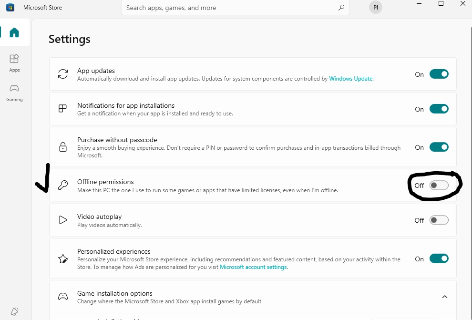
Task: Visit Microsoft account settings
Action: [253, 267]
